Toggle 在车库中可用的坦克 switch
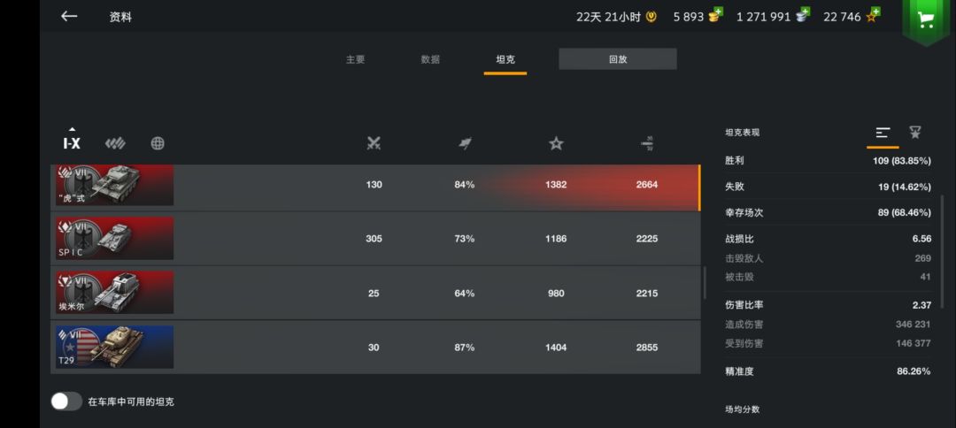The image size is (956, 428). point(66,401)
